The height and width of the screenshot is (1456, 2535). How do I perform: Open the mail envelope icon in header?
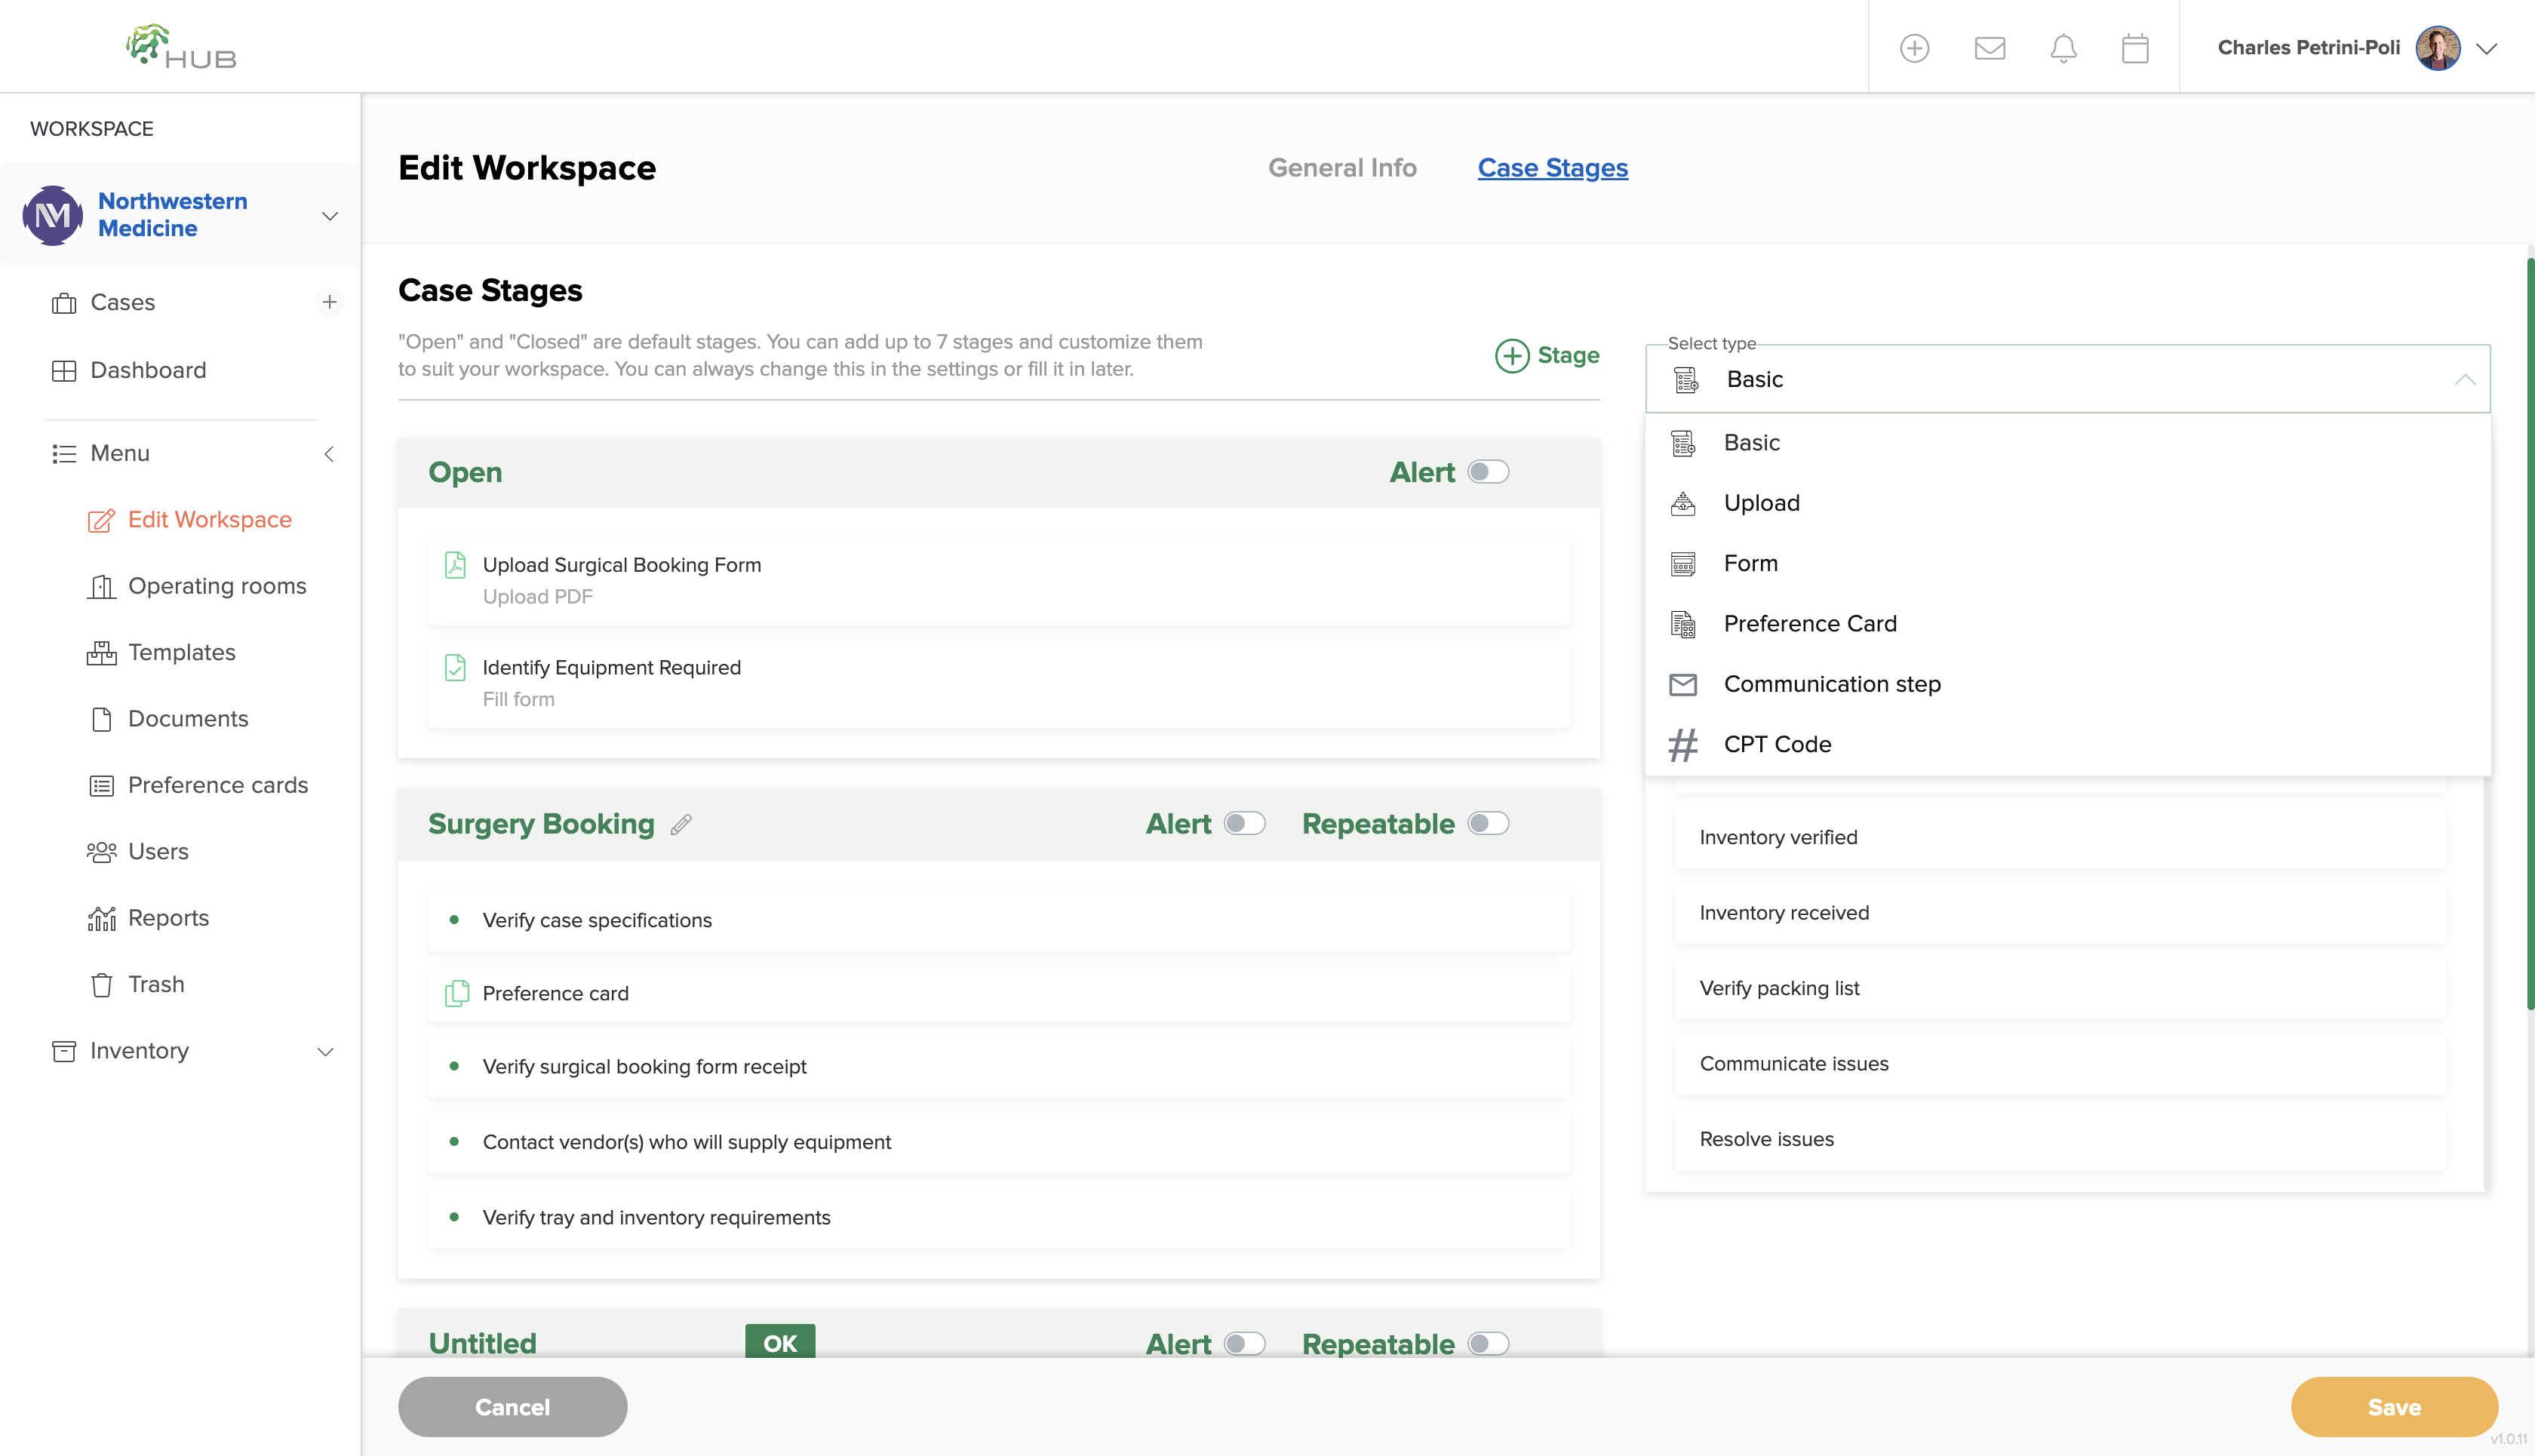(x=1989, y=48)
